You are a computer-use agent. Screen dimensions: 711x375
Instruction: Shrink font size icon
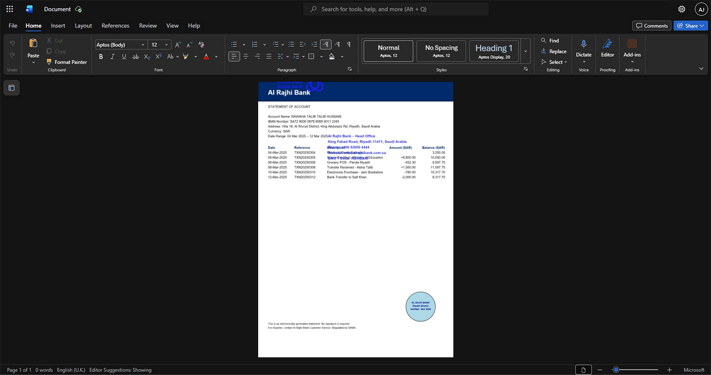tap(189, 45)
